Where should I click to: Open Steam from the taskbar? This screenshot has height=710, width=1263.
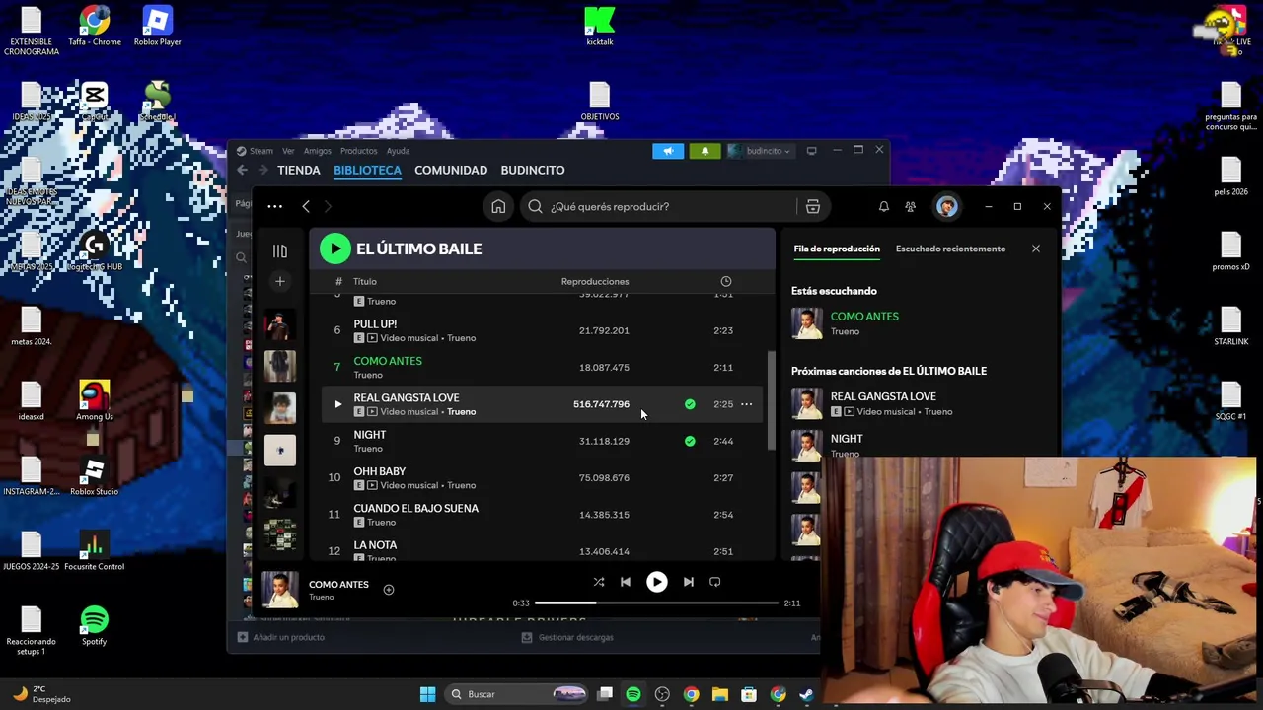click(x=806, y=694)
